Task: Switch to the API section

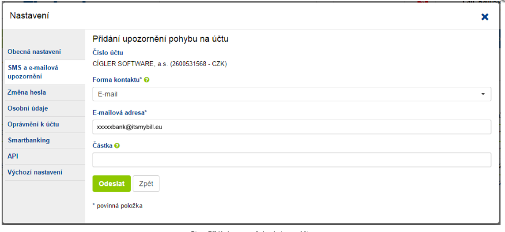Action: click(x=13, y=156)
